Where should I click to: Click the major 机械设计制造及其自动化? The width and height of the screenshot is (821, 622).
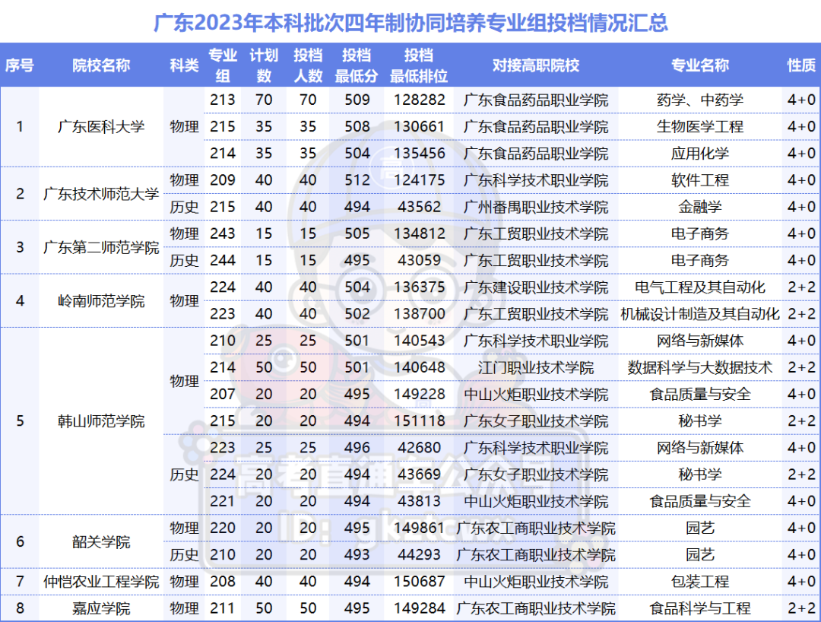point(700,313)
